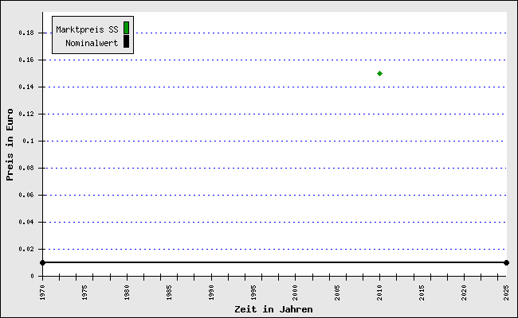The height and width of the screenshot is (318, 518).
Task: Click the black Nominalwert point at 2025
Action: [506, 262]
